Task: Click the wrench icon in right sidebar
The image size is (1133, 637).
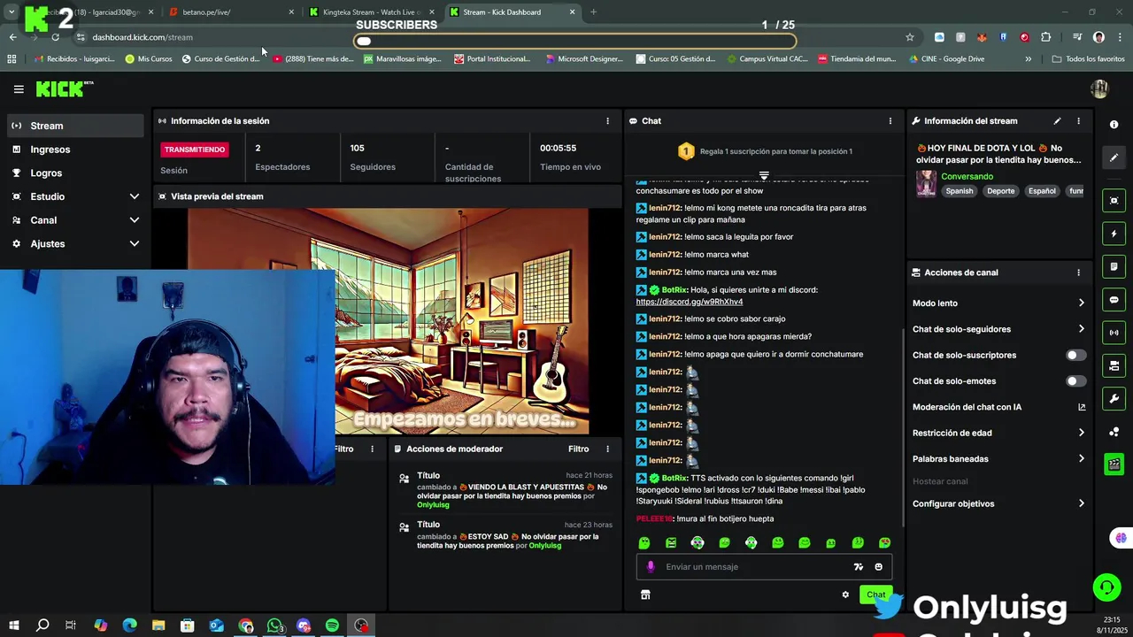Action: [1114, 399]
